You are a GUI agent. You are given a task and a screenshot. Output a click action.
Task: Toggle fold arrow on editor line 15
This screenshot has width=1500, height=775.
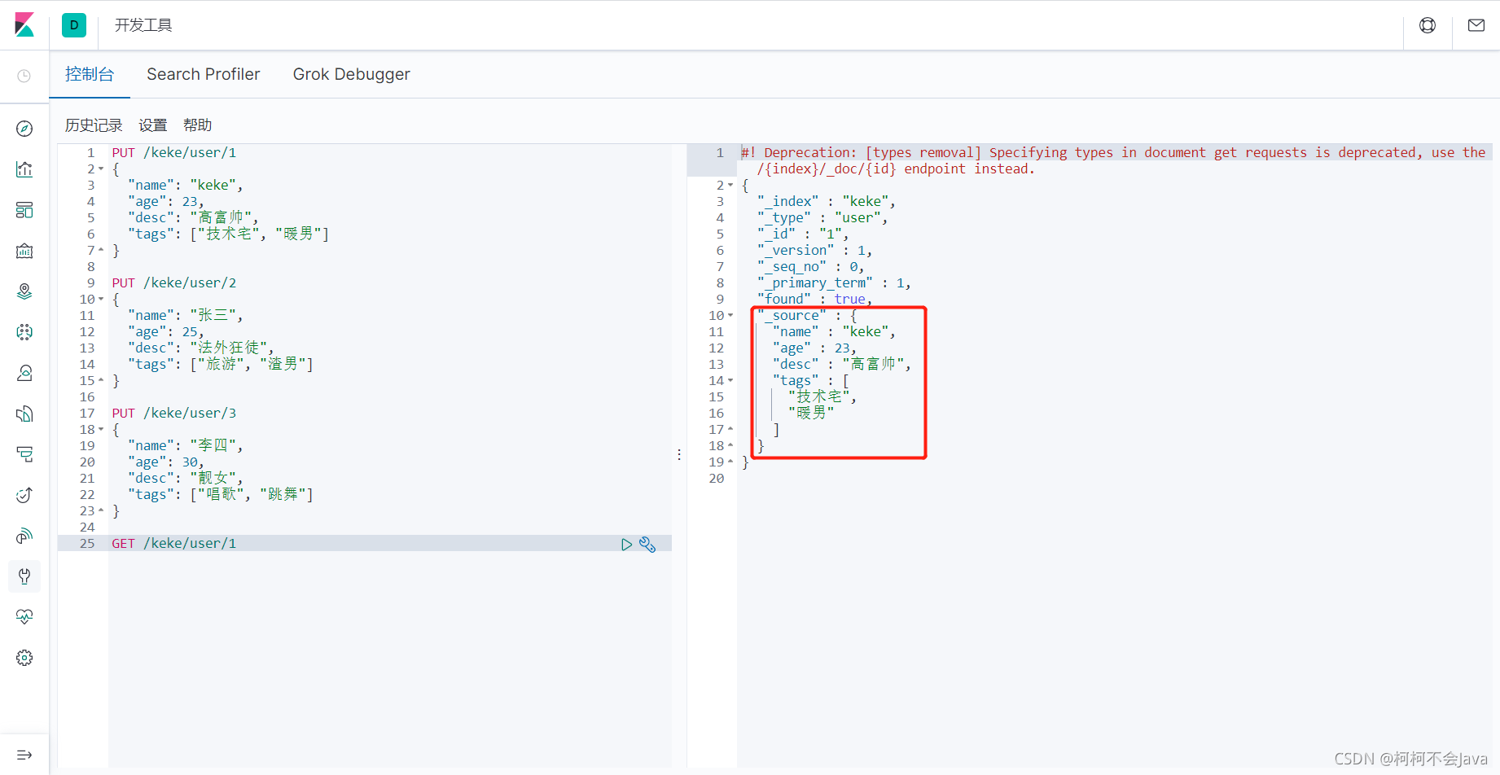pyautogui.click(x=101, y=380)
